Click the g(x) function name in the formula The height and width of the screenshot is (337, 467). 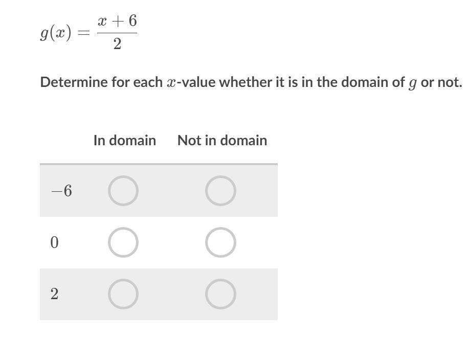pos(56,33)
